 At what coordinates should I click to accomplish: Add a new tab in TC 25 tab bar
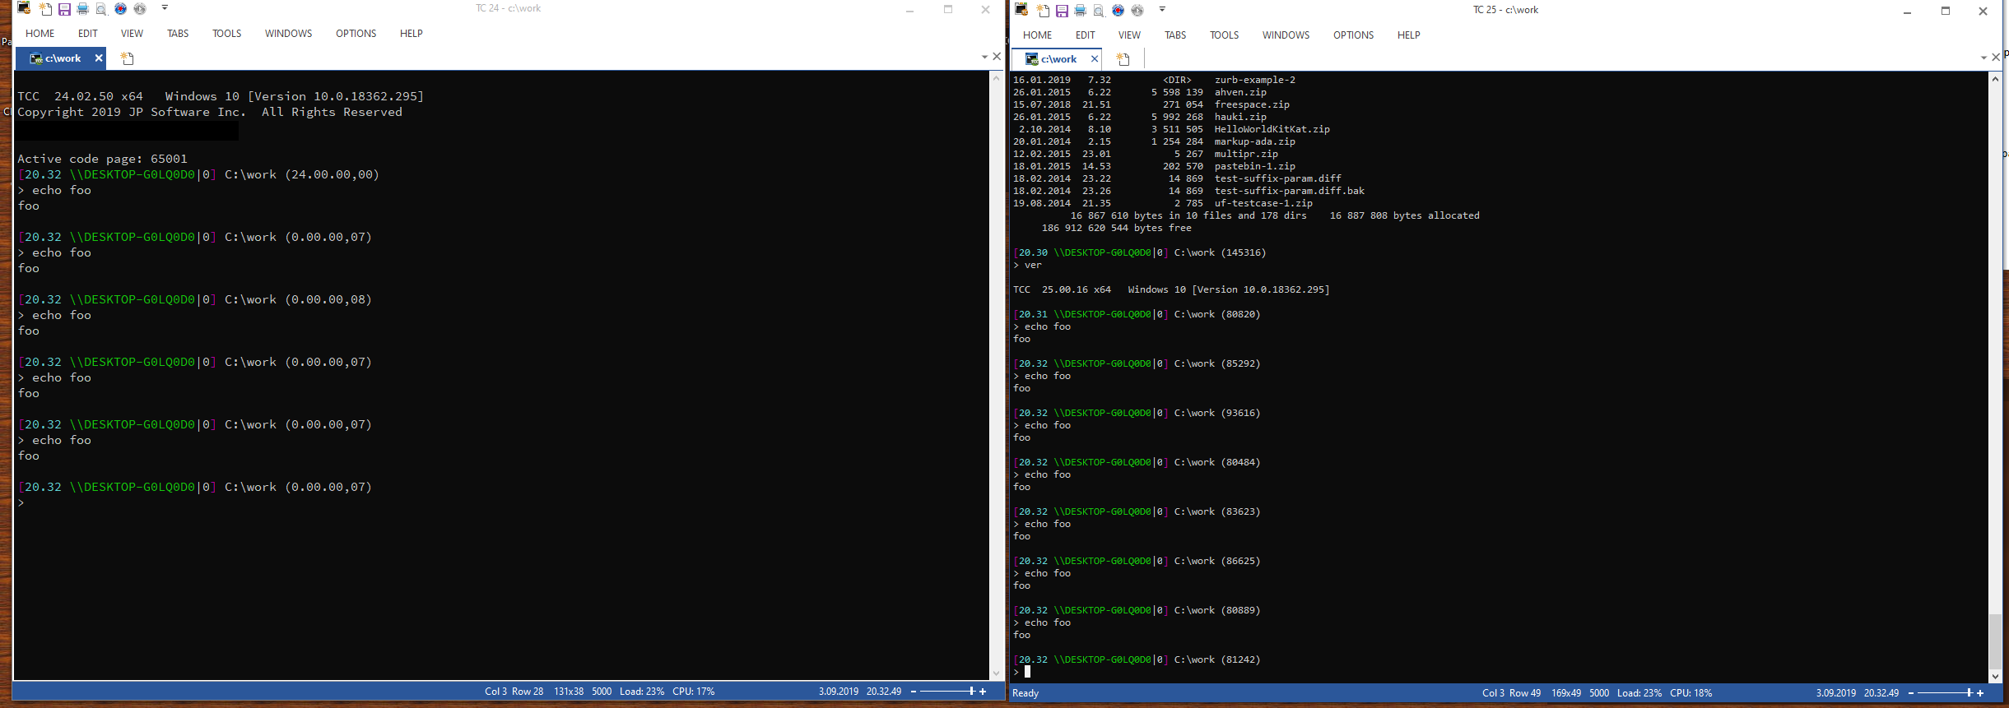click(x=1123, y=59)
